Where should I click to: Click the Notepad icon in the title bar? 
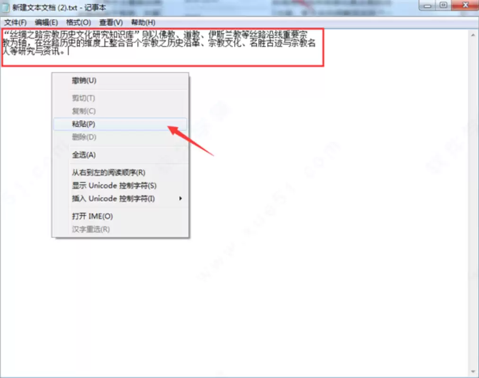tap(6, 7)
